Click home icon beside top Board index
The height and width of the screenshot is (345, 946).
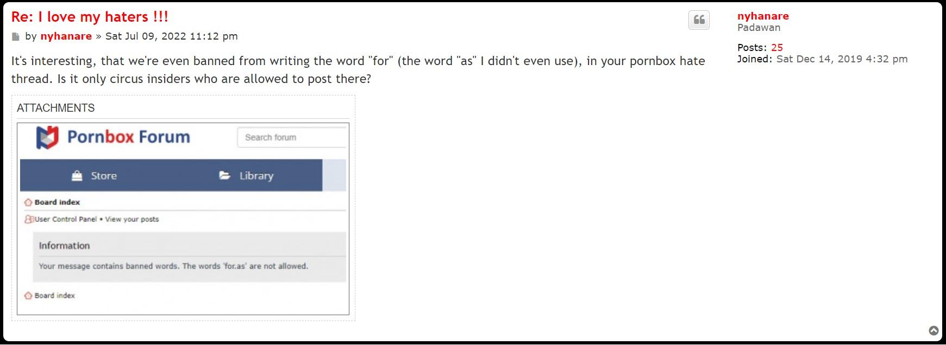click(x=28, y=202)
